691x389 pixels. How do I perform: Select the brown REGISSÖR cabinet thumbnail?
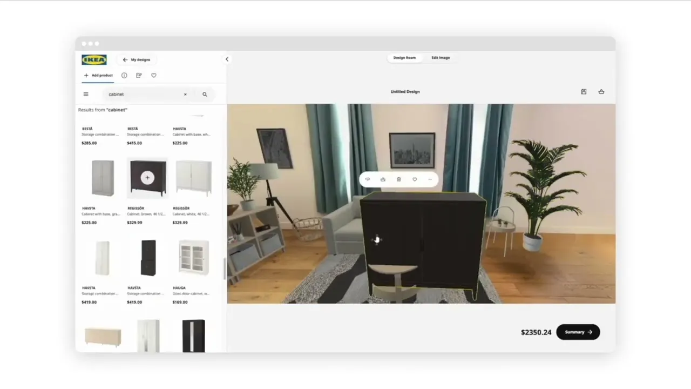pyautogui.click(x=147, y=178)
